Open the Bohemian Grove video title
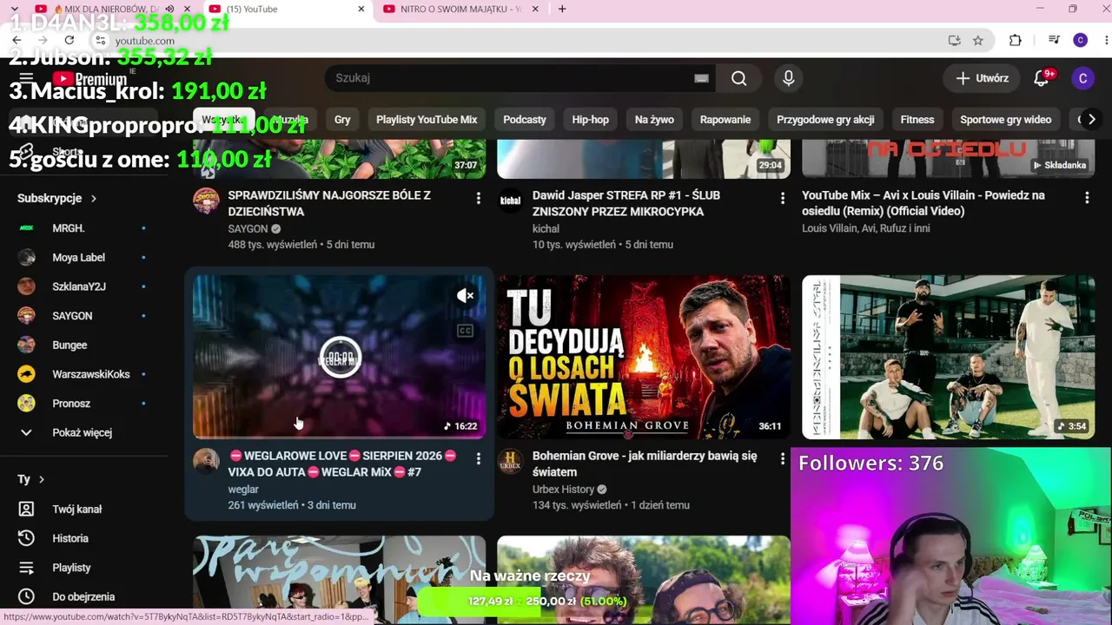1112x625 pixels. 645,464
